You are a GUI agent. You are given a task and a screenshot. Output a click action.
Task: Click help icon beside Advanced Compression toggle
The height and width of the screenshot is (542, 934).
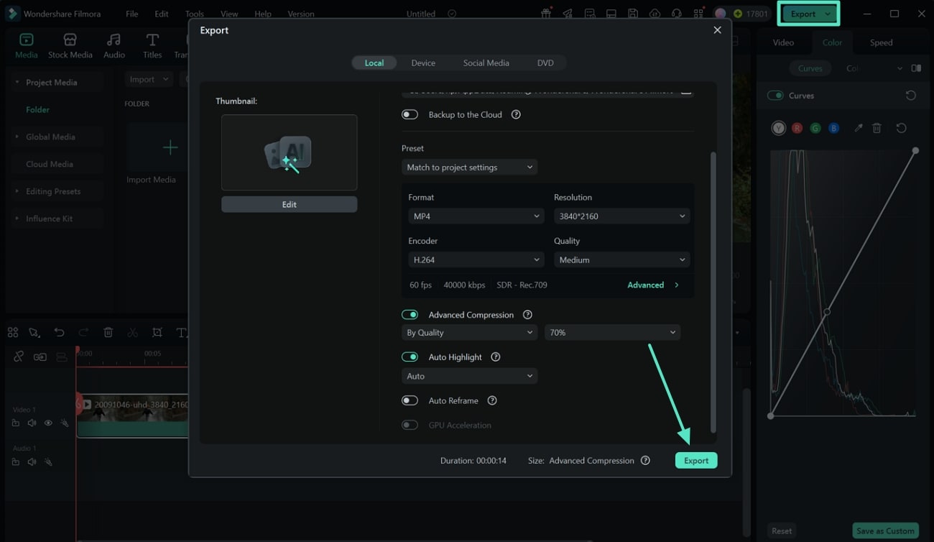click(527, 315)
